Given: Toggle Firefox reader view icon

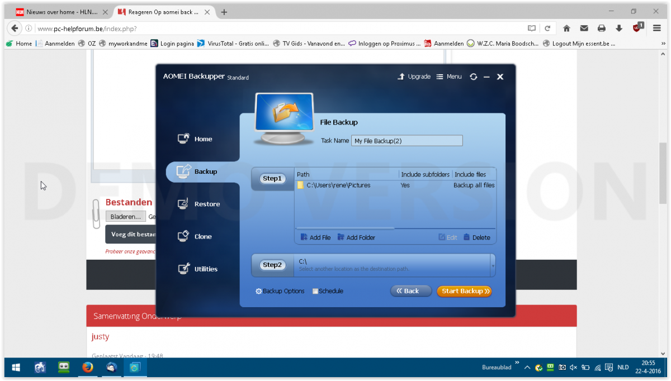Looking at the screenshot, I should tap(532, 28).
